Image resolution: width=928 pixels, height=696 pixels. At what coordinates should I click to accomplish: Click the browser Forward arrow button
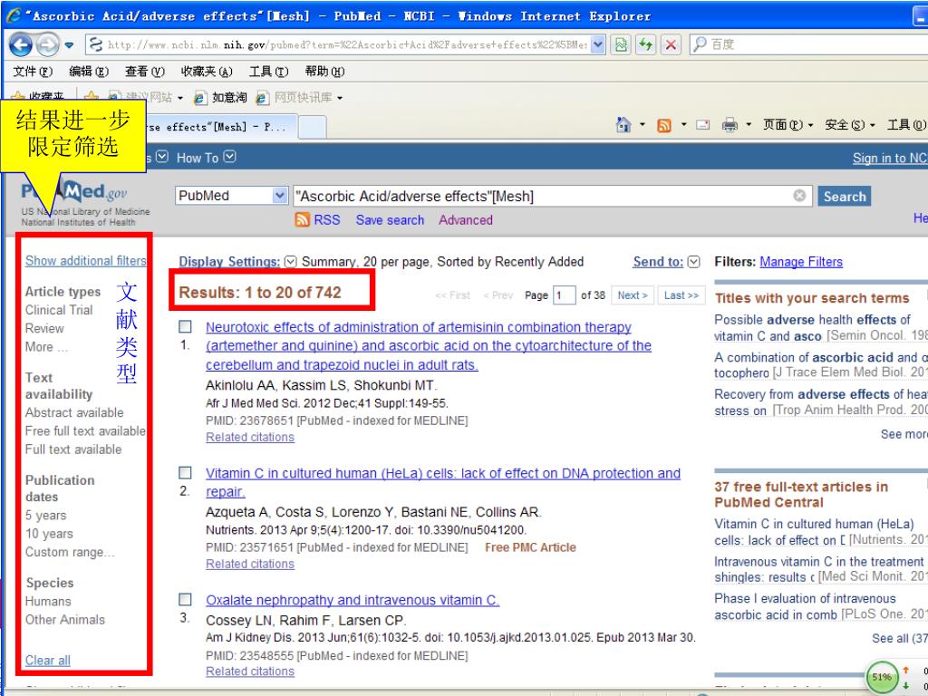pyautogui.click(x=47, y=44)
